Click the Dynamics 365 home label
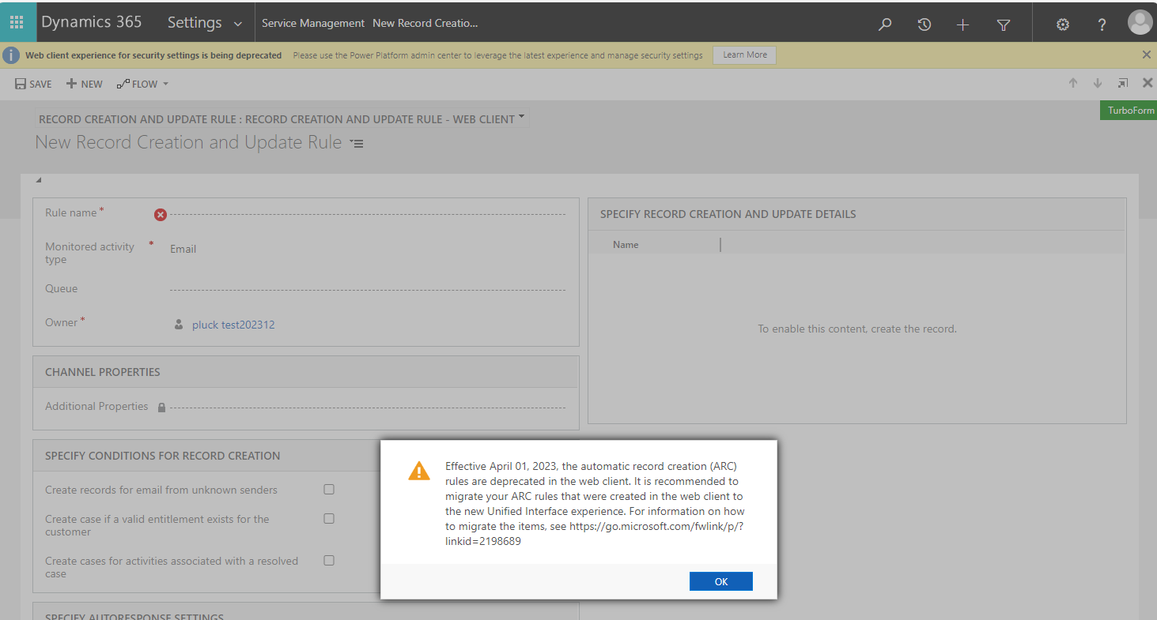This screenshot has width=1157, height=620. 92,22
